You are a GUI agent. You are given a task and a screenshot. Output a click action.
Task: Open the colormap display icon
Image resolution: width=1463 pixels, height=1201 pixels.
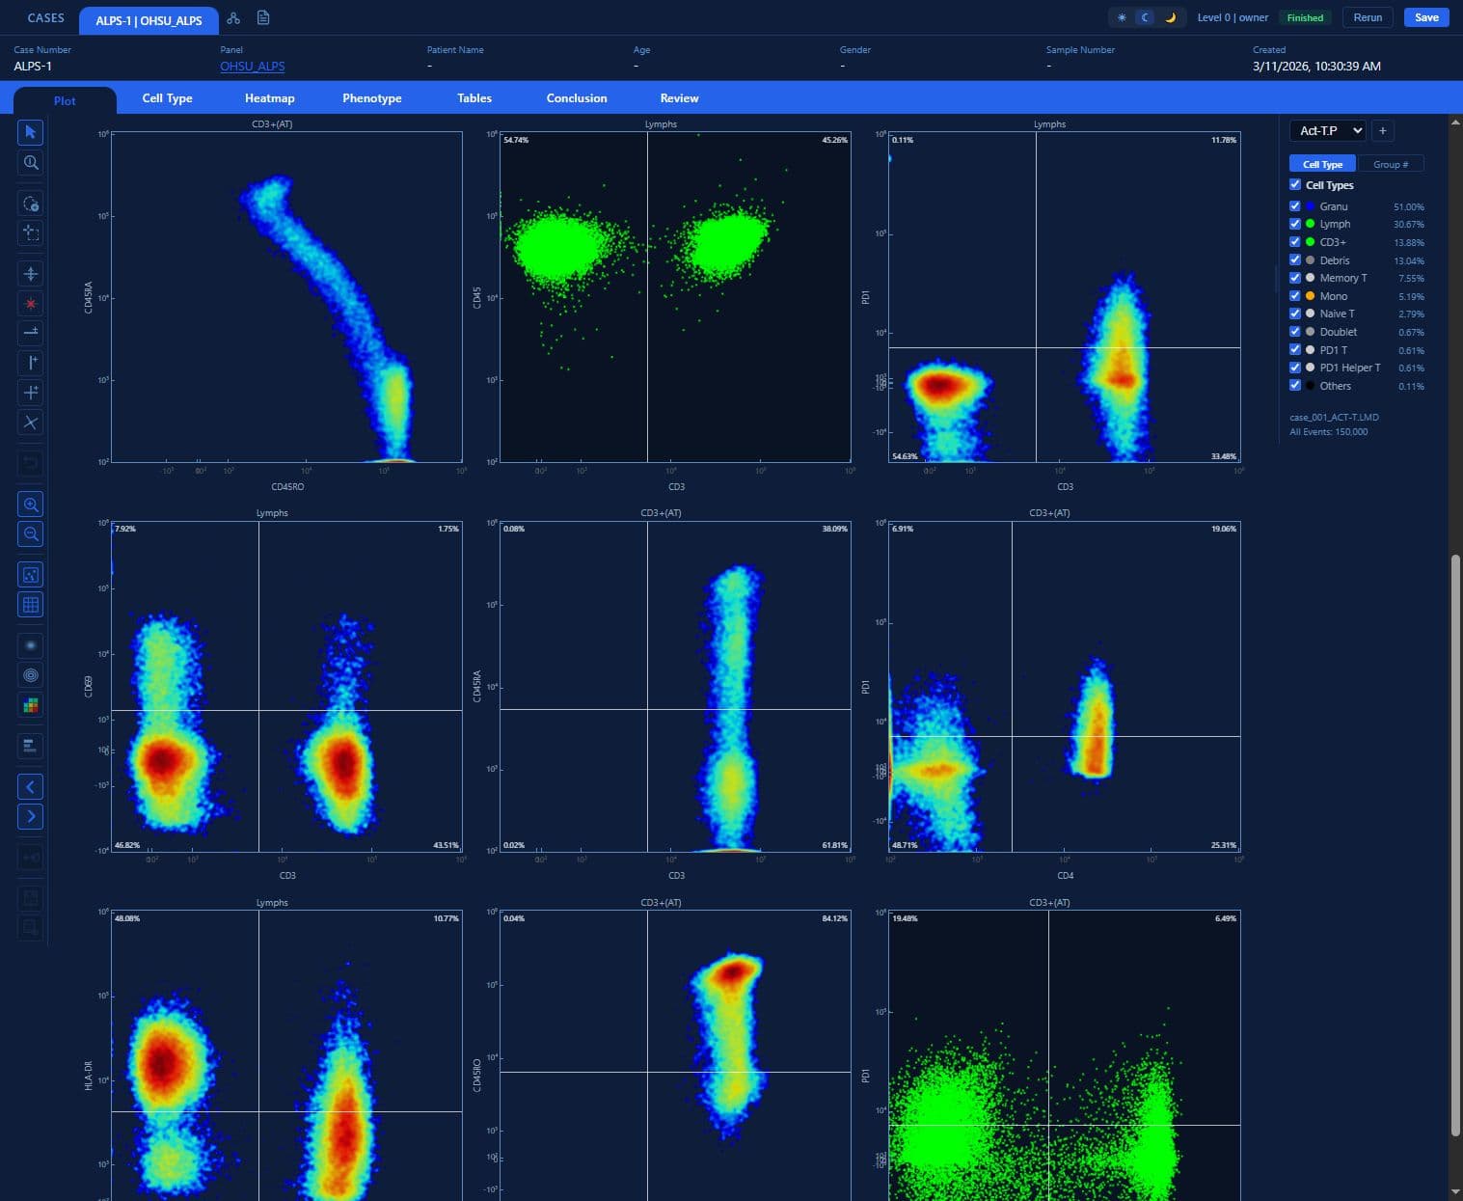point(30,705)
